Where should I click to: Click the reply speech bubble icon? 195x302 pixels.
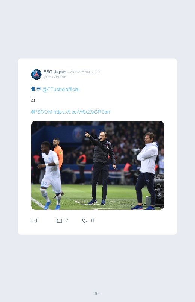tap(34, 221)
